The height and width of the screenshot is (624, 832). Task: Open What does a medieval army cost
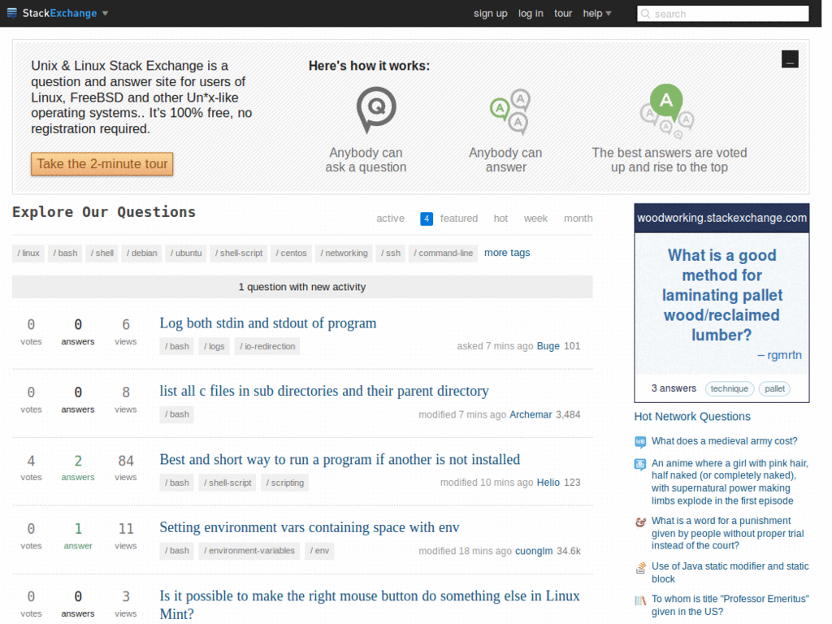[x=724, y=441]
